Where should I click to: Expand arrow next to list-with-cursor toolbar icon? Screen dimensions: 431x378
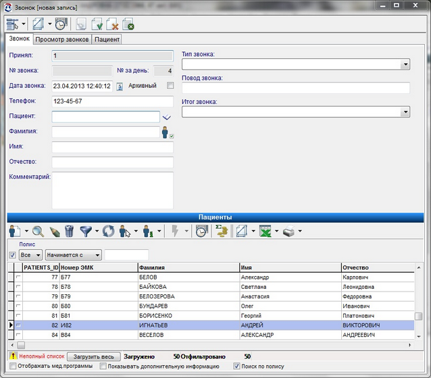(x=24, y=24)
